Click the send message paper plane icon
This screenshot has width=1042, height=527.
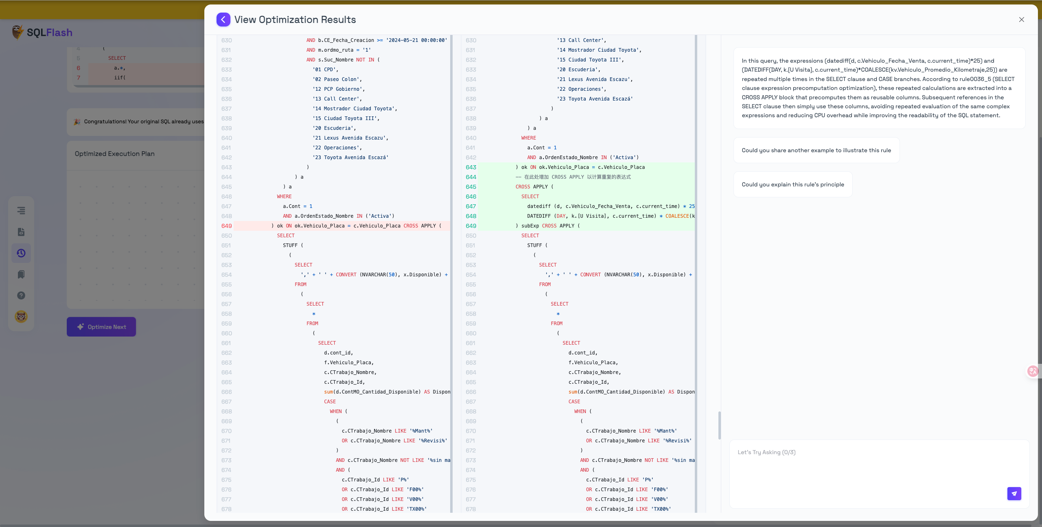[1014, 493]
